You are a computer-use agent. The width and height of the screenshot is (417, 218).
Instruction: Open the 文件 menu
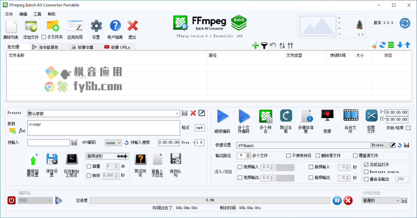pyautogui.click(x=9, y=14)
